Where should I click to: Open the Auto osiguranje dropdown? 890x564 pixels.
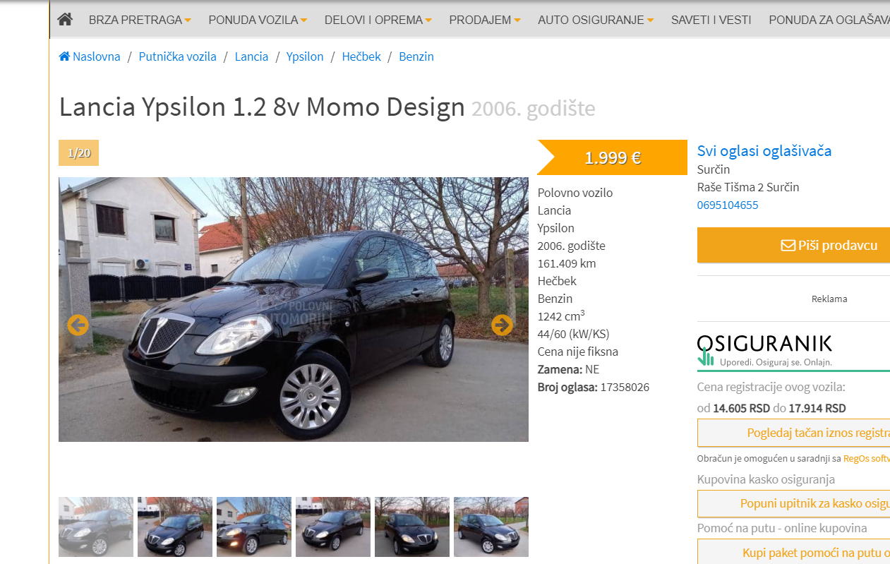[596, 20]
